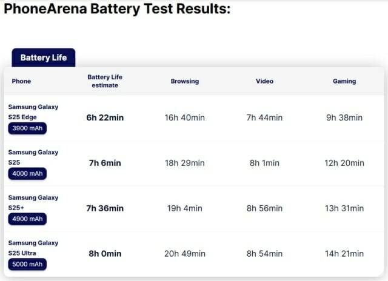Open the Samsung Galaxy S25 Edge link
Screen dimensions: 388x281
33,111
